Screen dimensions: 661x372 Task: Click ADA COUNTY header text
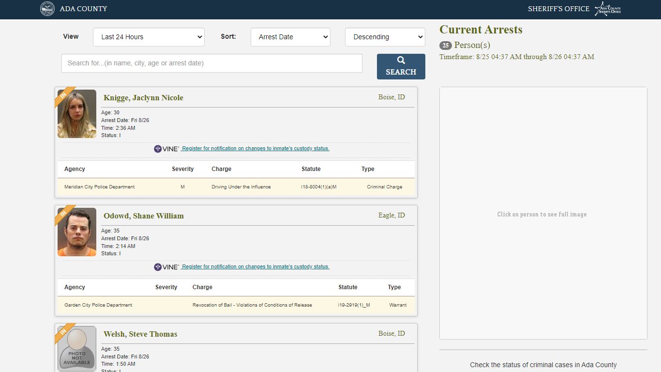tap(84, 9)
